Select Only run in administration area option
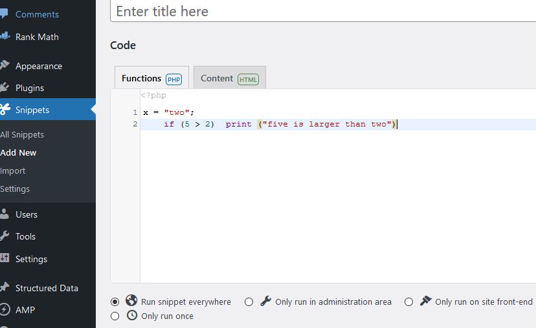This screenshot has height=328, width=536. coord(249,302)
